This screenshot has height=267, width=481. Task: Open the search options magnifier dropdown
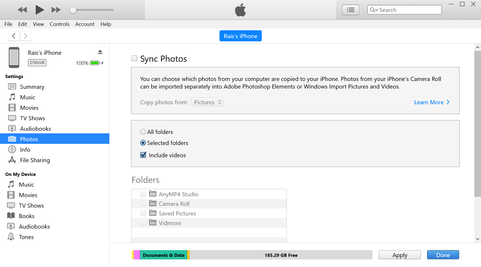coord(374,10)
